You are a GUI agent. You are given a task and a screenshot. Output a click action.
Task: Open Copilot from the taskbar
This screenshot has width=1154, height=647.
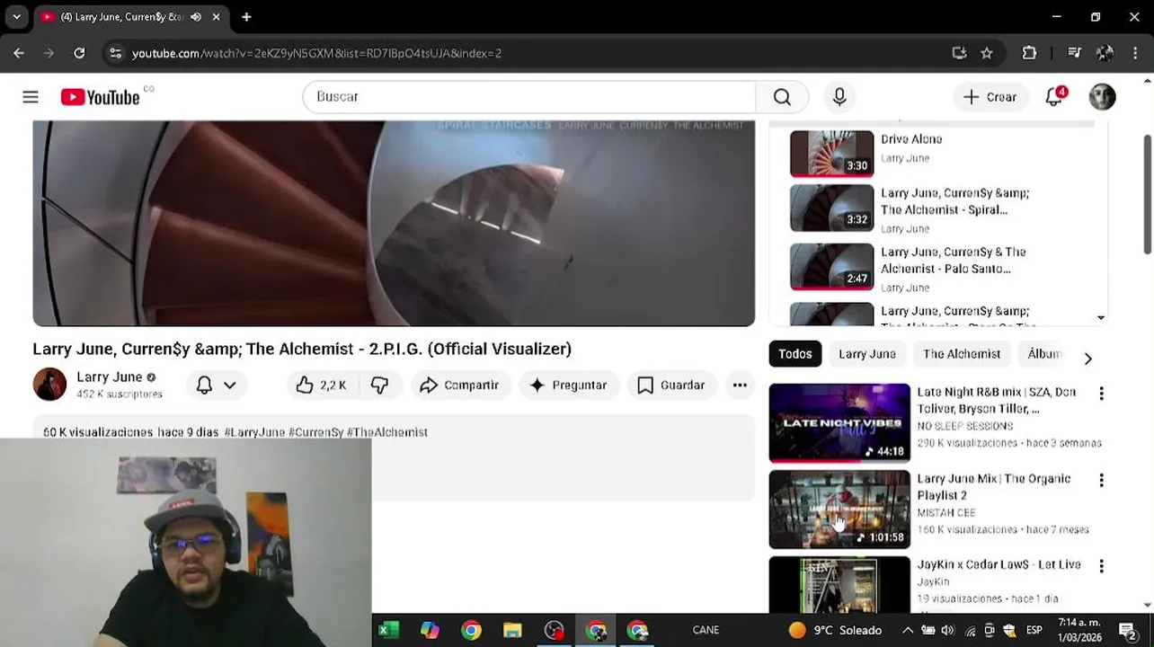[430, 630]
